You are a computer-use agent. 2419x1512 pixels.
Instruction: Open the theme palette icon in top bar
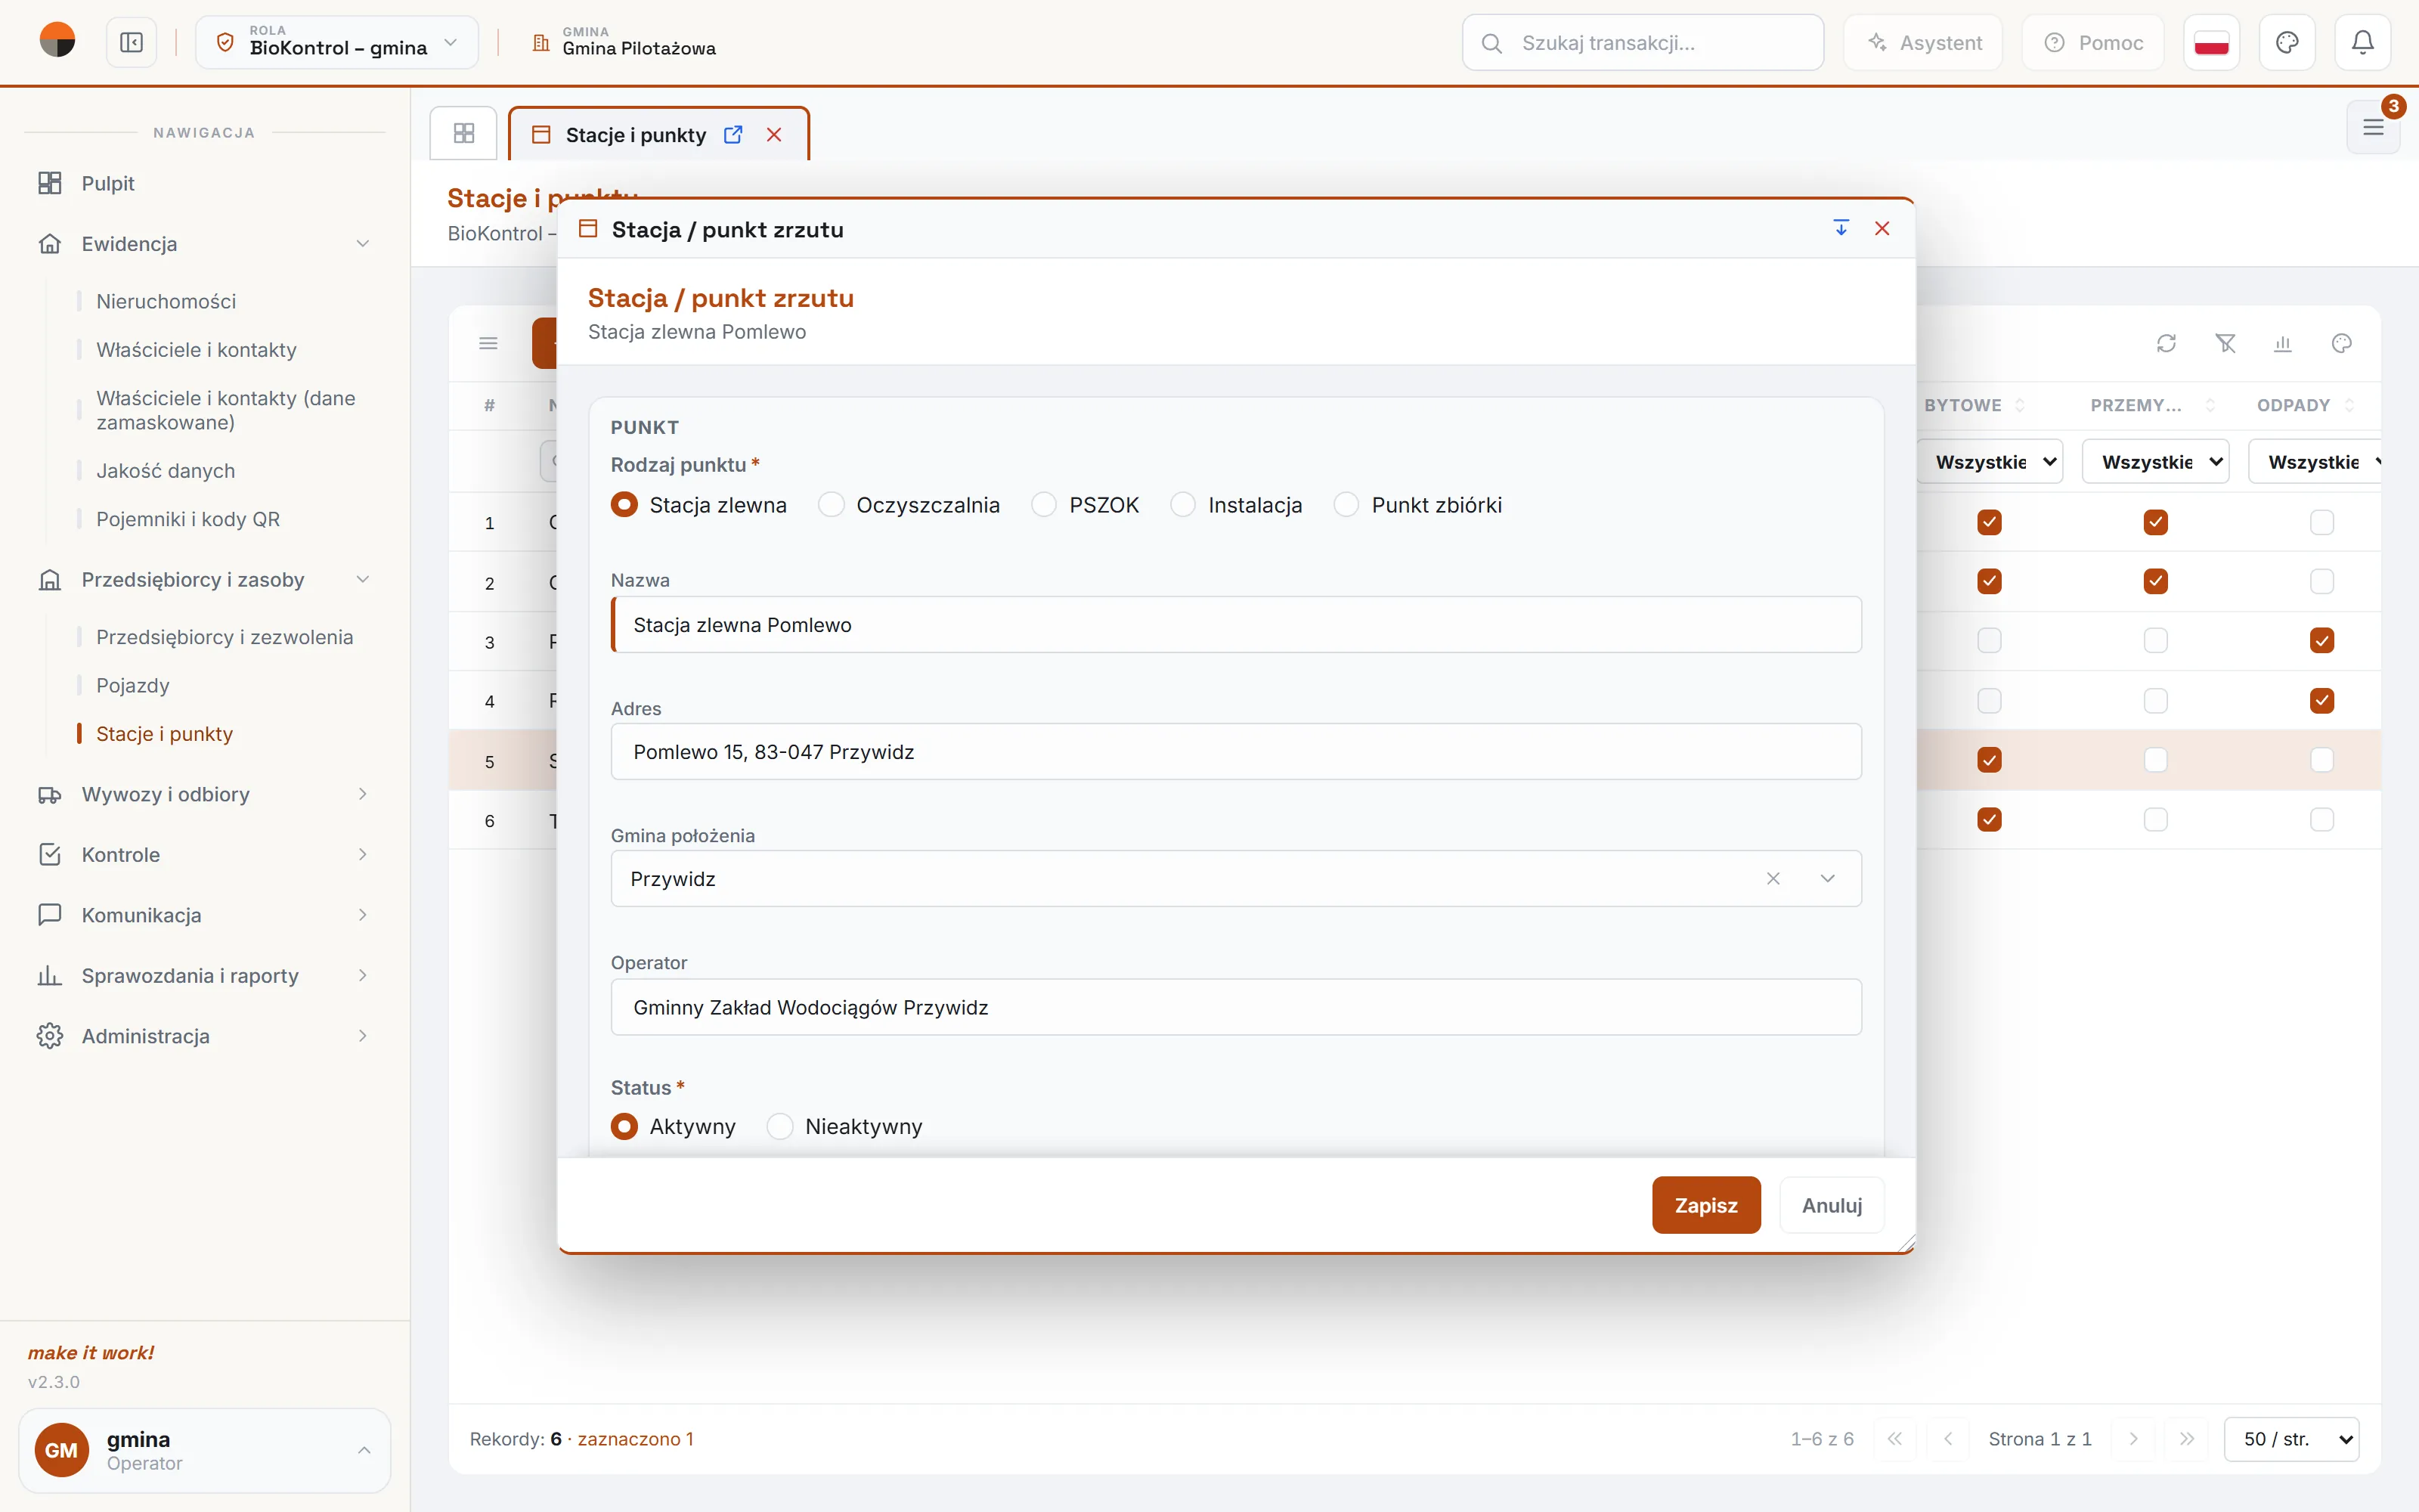2287,43
